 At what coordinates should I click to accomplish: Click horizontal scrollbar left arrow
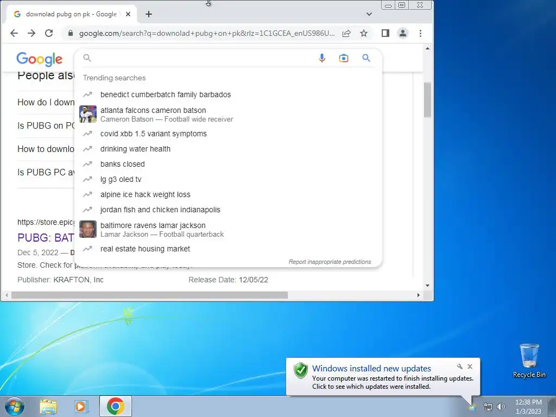(x=7, y=295)
